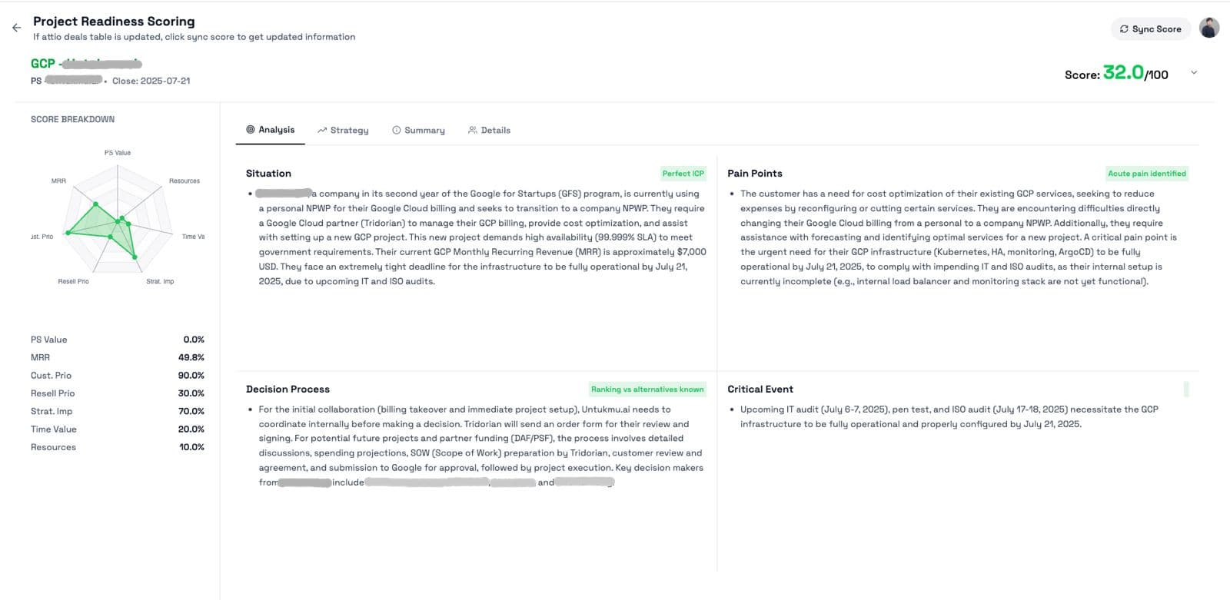Open the Strategy tab

pos(343,131)
